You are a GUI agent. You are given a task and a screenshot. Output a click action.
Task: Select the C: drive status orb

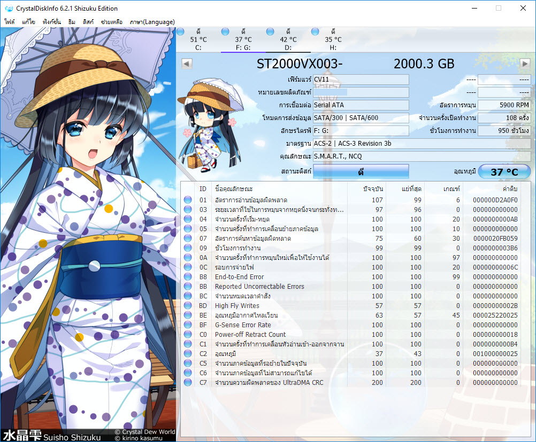point(180,32)
